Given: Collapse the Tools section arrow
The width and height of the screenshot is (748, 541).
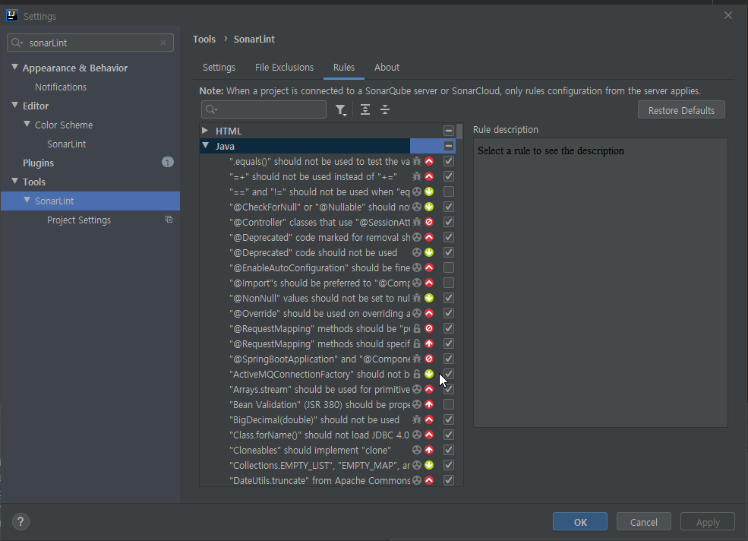Looking at the screenshot, I should point(14,181).
